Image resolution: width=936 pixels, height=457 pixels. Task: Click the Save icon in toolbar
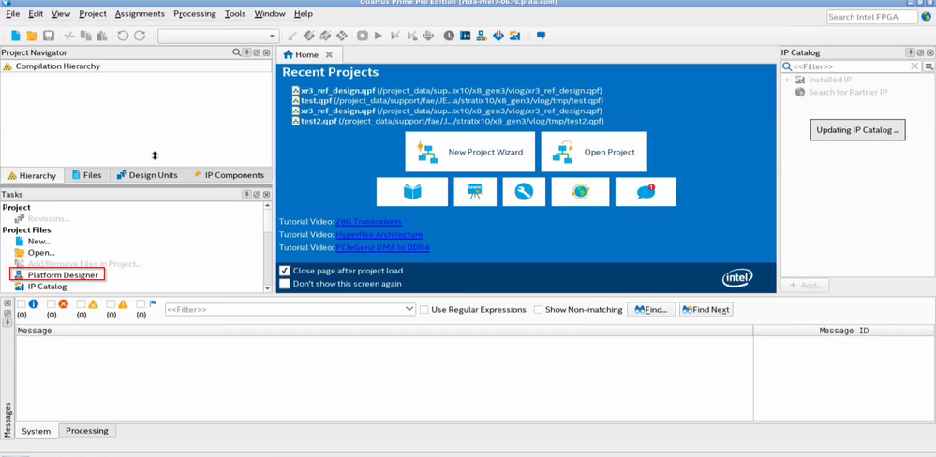point(49,36)
